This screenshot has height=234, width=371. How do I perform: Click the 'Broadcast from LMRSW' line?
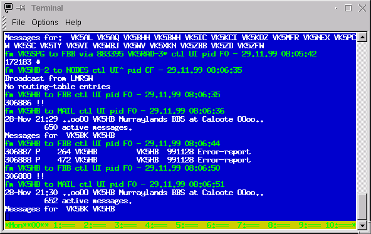(x=49, y=78)
